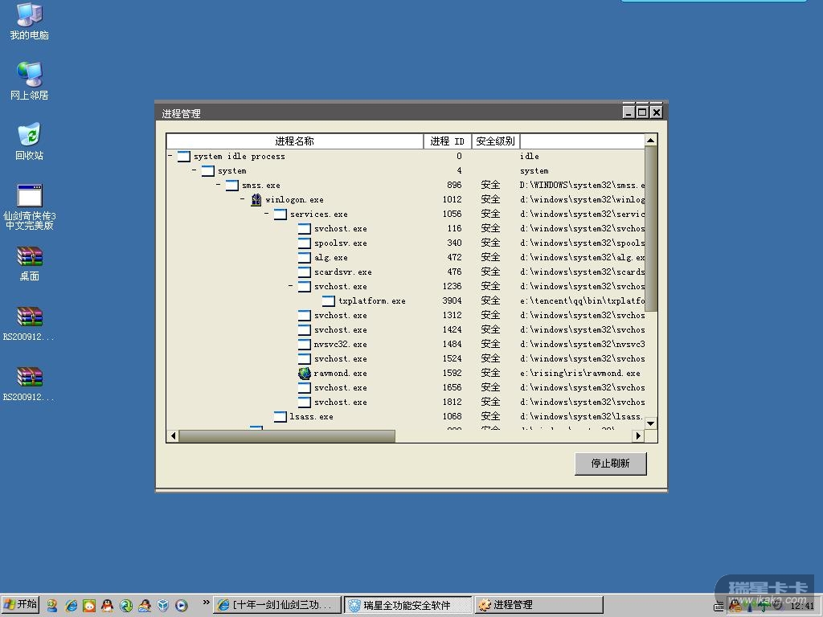The image size is (823, 617).
Task: Click the ravmond.exe globe icon
Action: (304, 374)
